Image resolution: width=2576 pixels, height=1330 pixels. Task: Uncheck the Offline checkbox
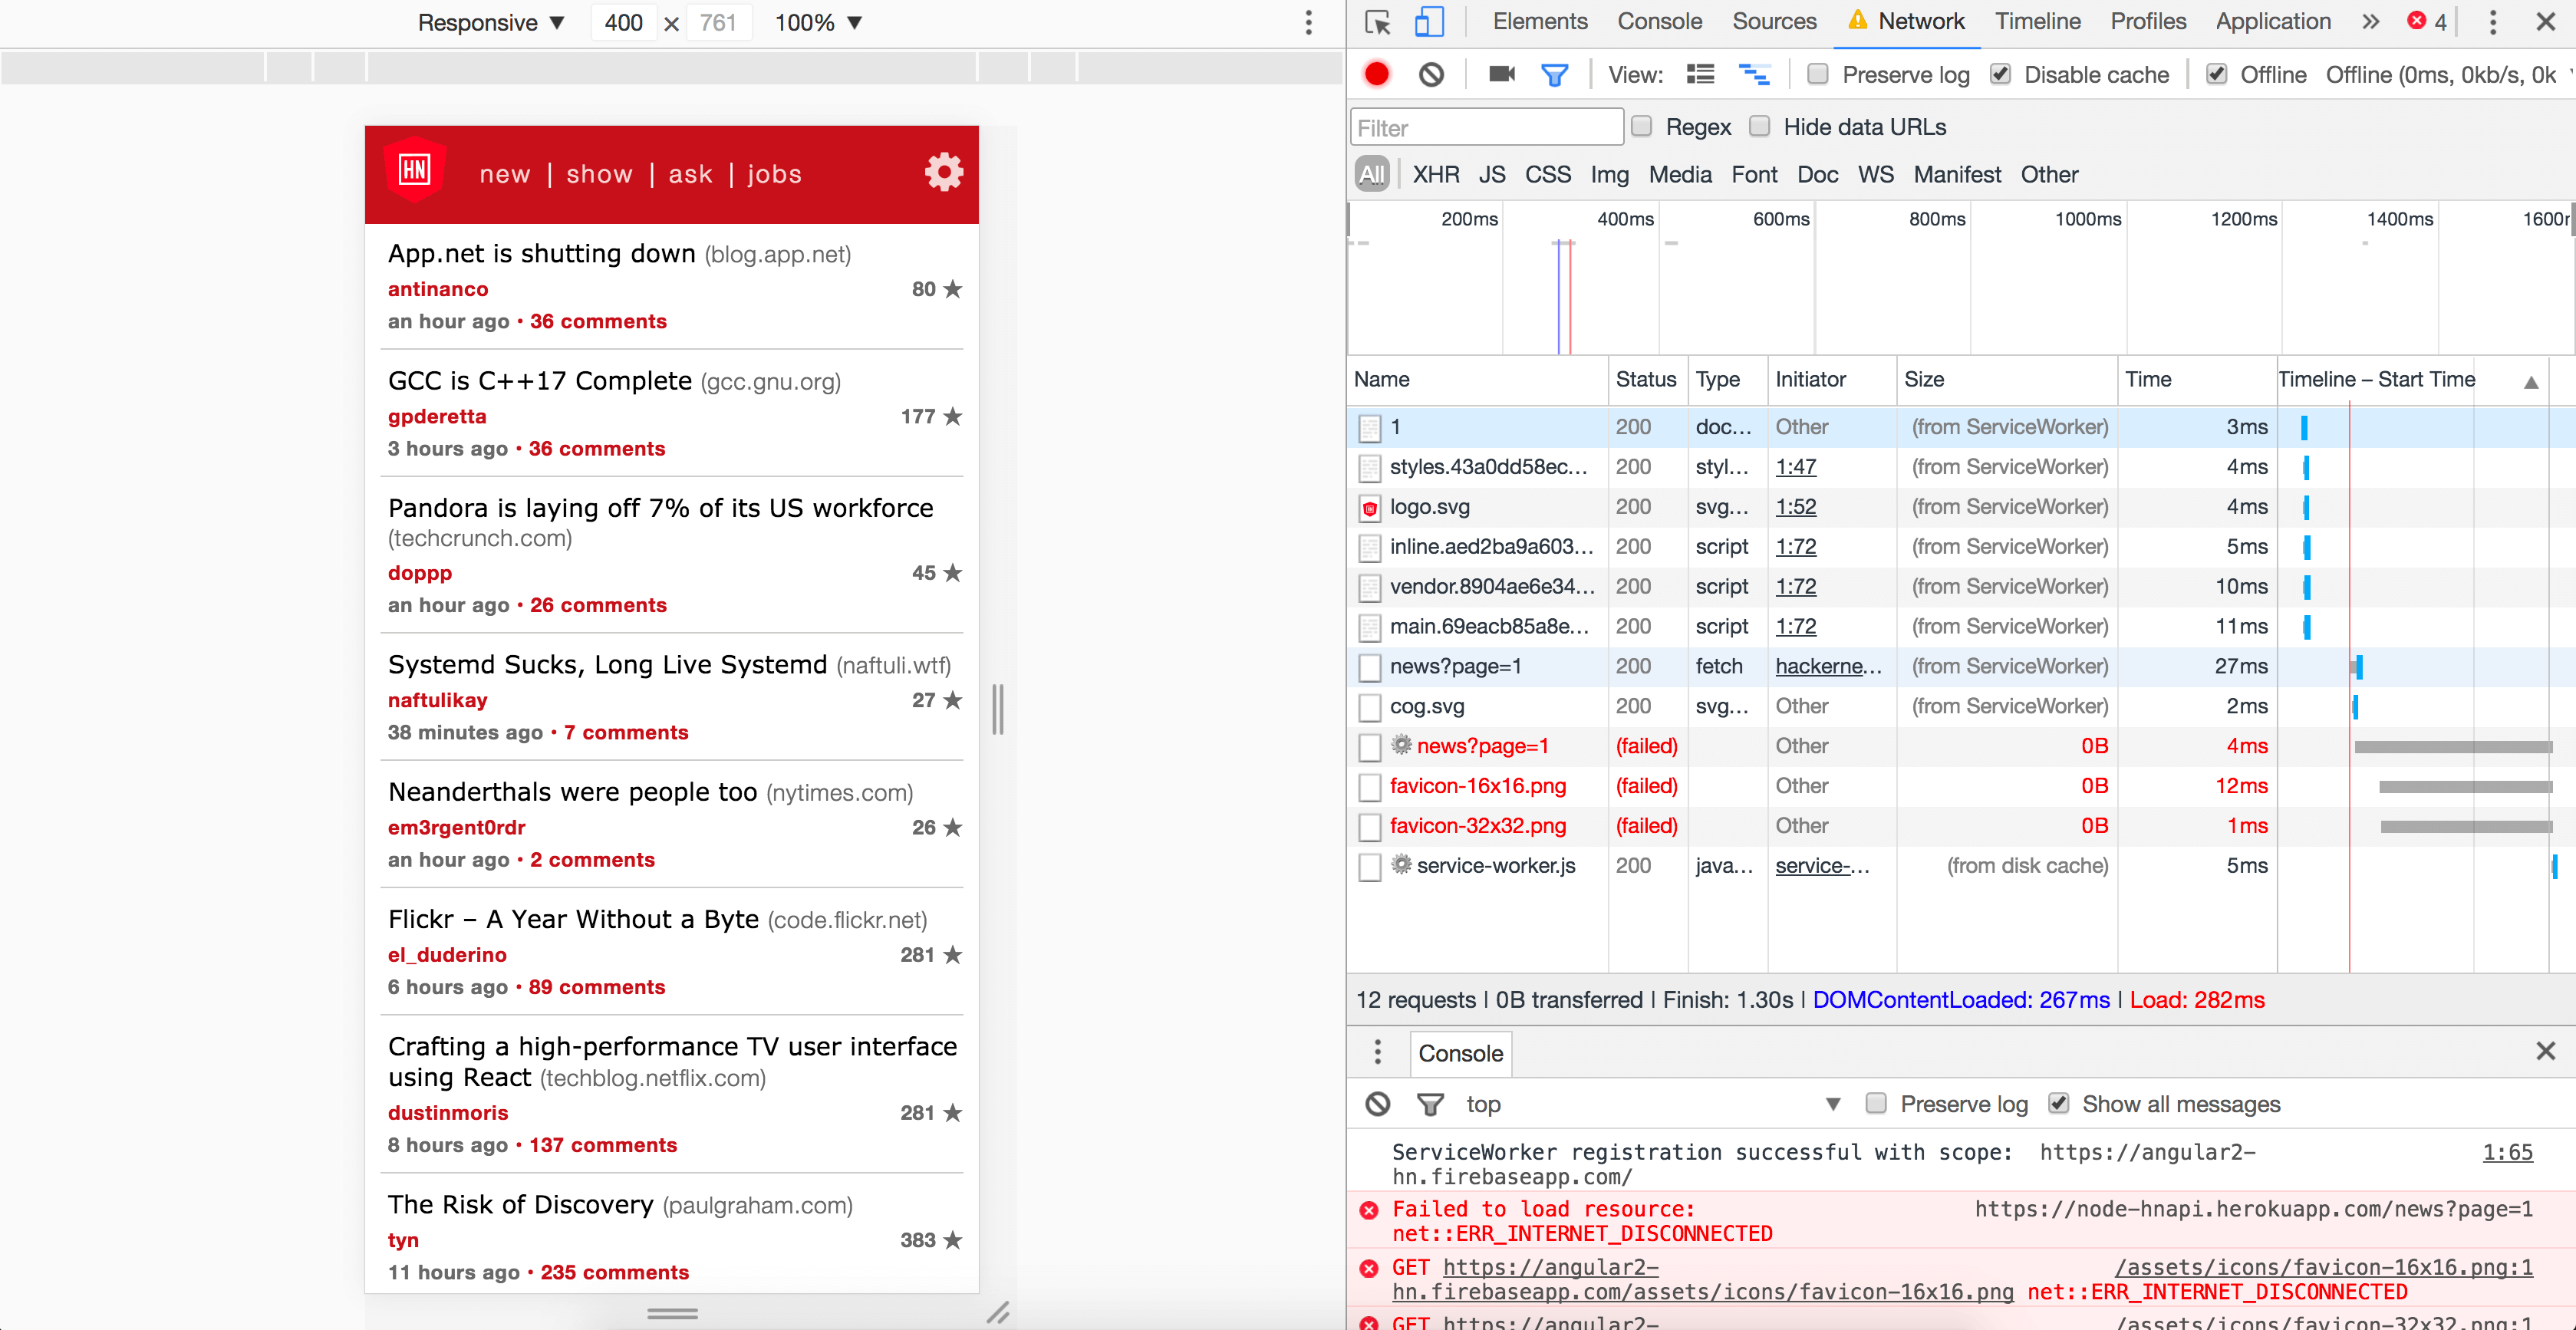pos(2216,74)
